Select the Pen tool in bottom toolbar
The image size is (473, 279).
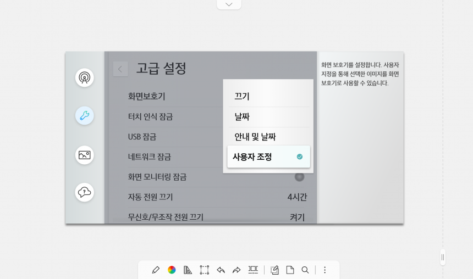click(156, 270)
